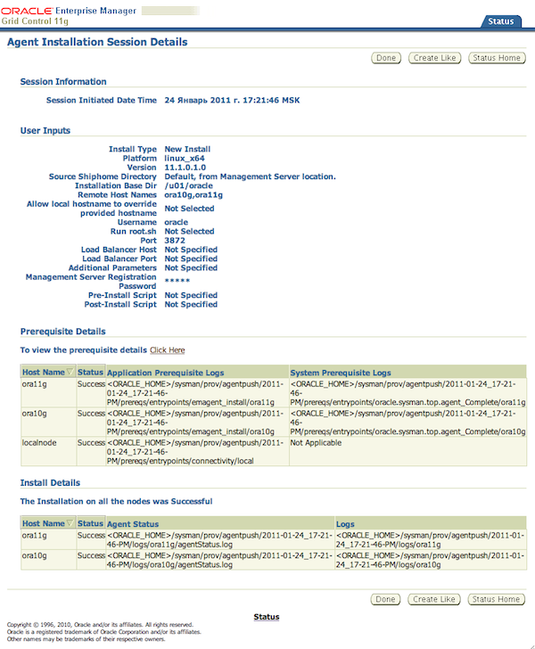This screenshot has height=649, width=535.
Task: Click the bottom Status Home button
Action: pos(497,599)
